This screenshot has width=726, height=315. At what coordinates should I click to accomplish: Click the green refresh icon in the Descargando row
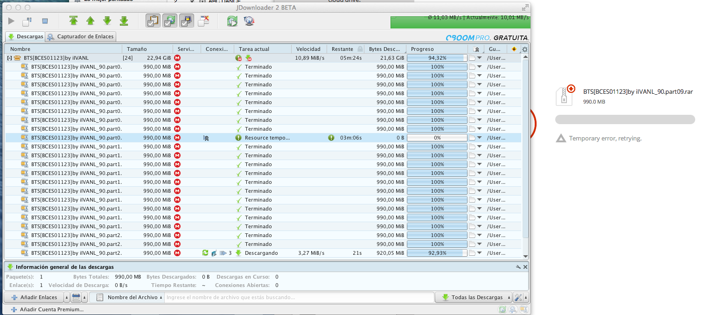205,253
